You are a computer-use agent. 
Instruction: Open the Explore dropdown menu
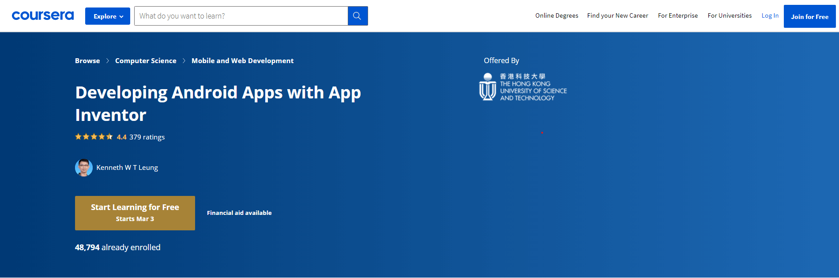point(108,16)
